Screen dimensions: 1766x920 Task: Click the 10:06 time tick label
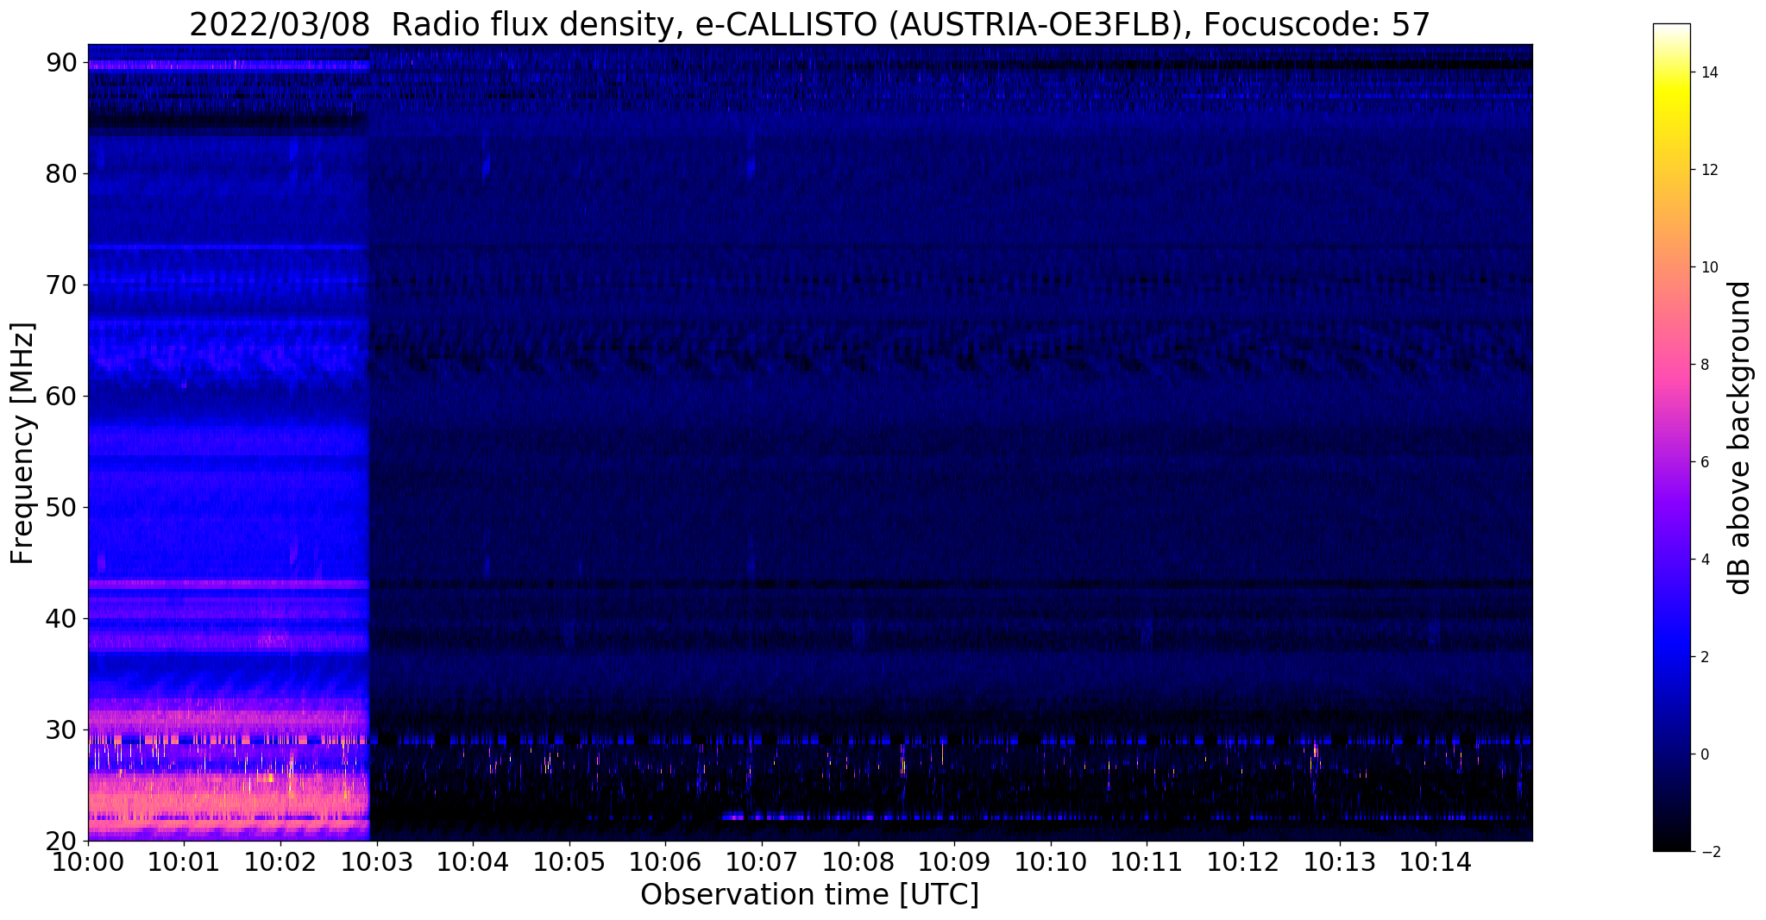click(x=665, y=861)
